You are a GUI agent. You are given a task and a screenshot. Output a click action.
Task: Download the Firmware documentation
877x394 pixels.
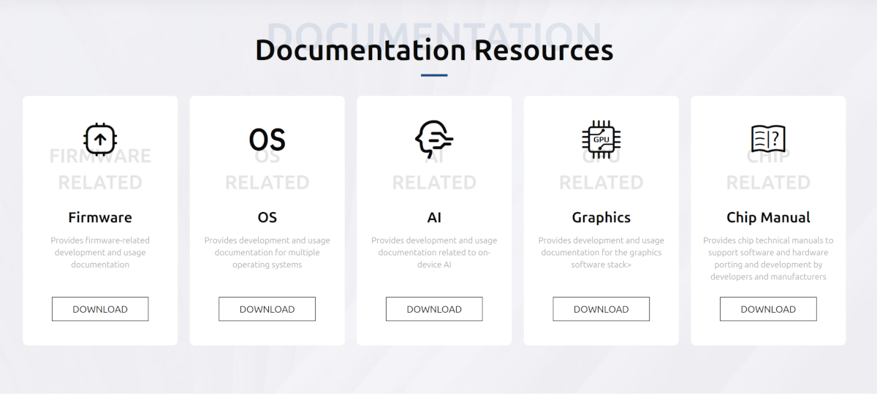click(100, 309)
